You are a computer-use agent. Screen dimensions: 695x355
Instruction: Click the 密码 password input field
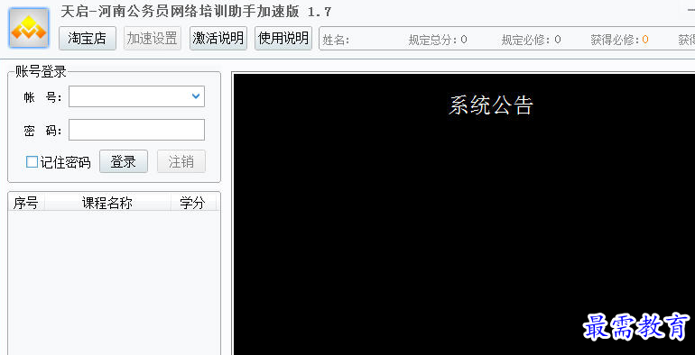(x=136, y=130)
